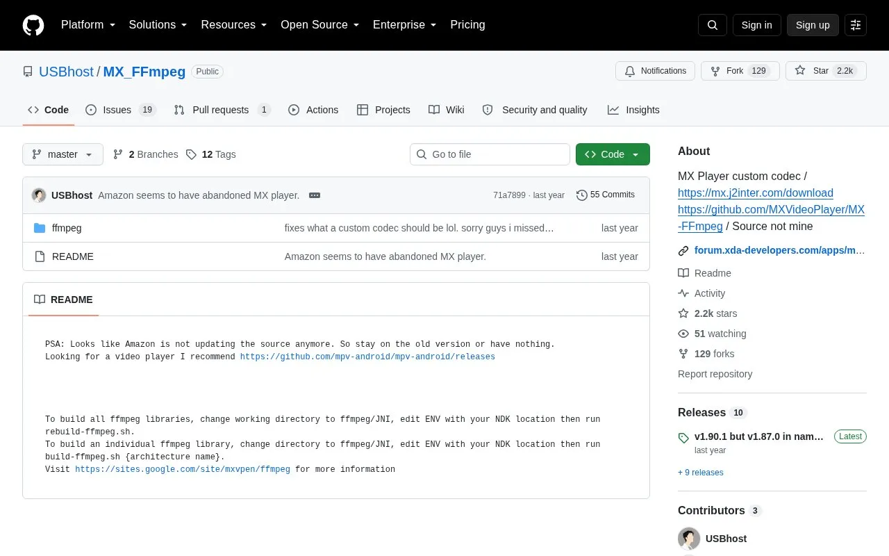Screen dimensions: 889x556
Task: Click the Sign up button
Action: (813, 25)
